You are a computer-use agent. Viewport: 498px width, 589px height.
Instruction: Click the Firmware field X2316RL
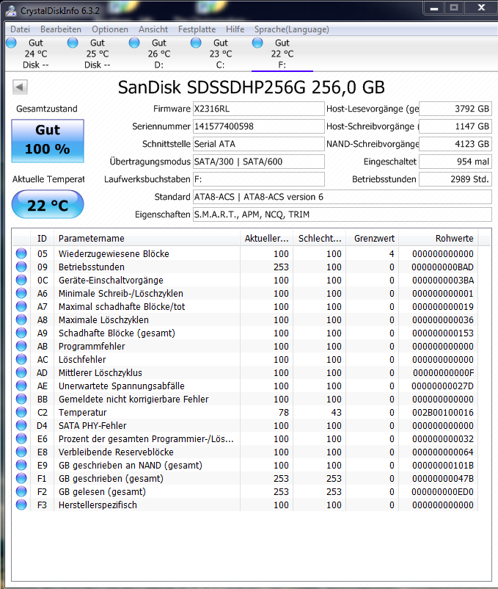point(259,109)
